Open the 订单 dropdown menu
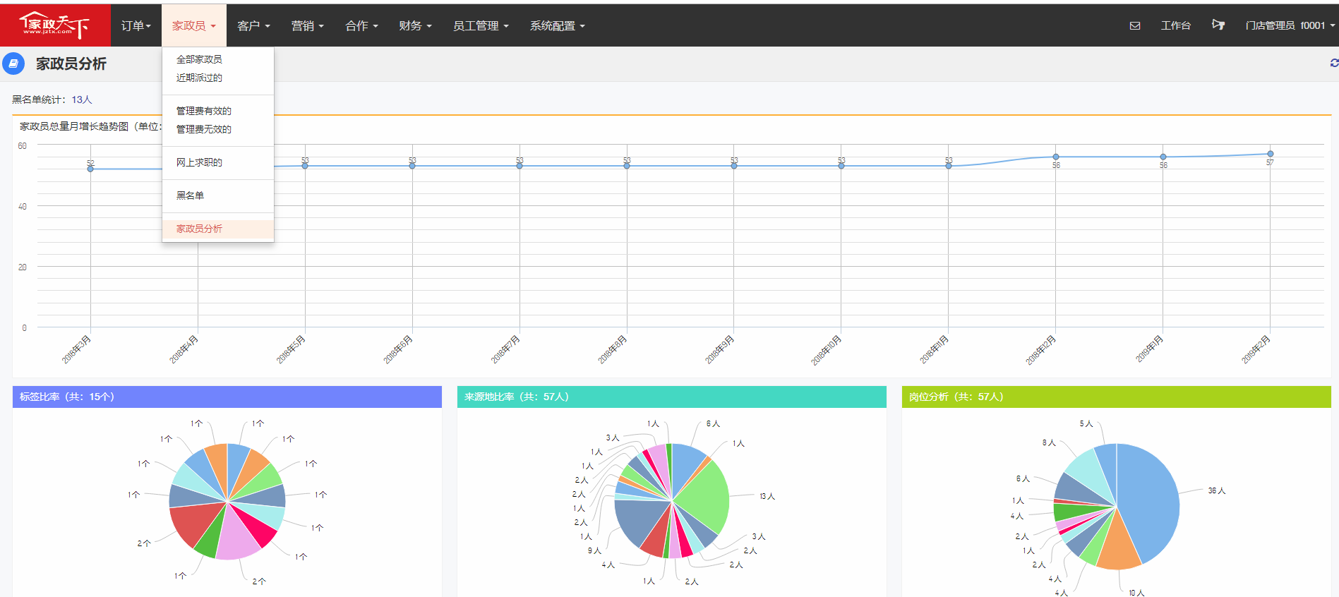The height and width of the screenshot is (597, 1339). [136, 26]
